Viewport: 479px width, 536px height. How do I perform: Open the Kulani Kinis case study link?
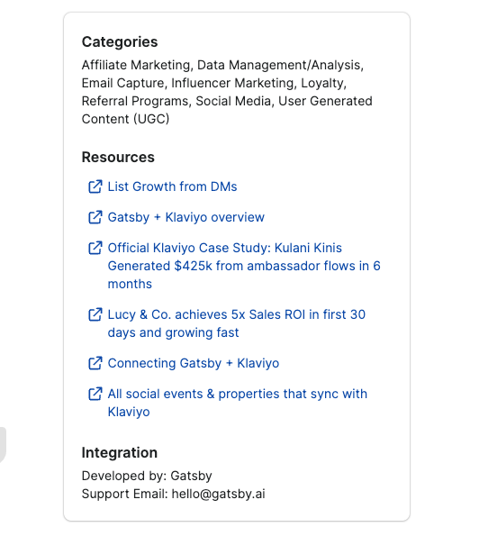pos(244,266)
